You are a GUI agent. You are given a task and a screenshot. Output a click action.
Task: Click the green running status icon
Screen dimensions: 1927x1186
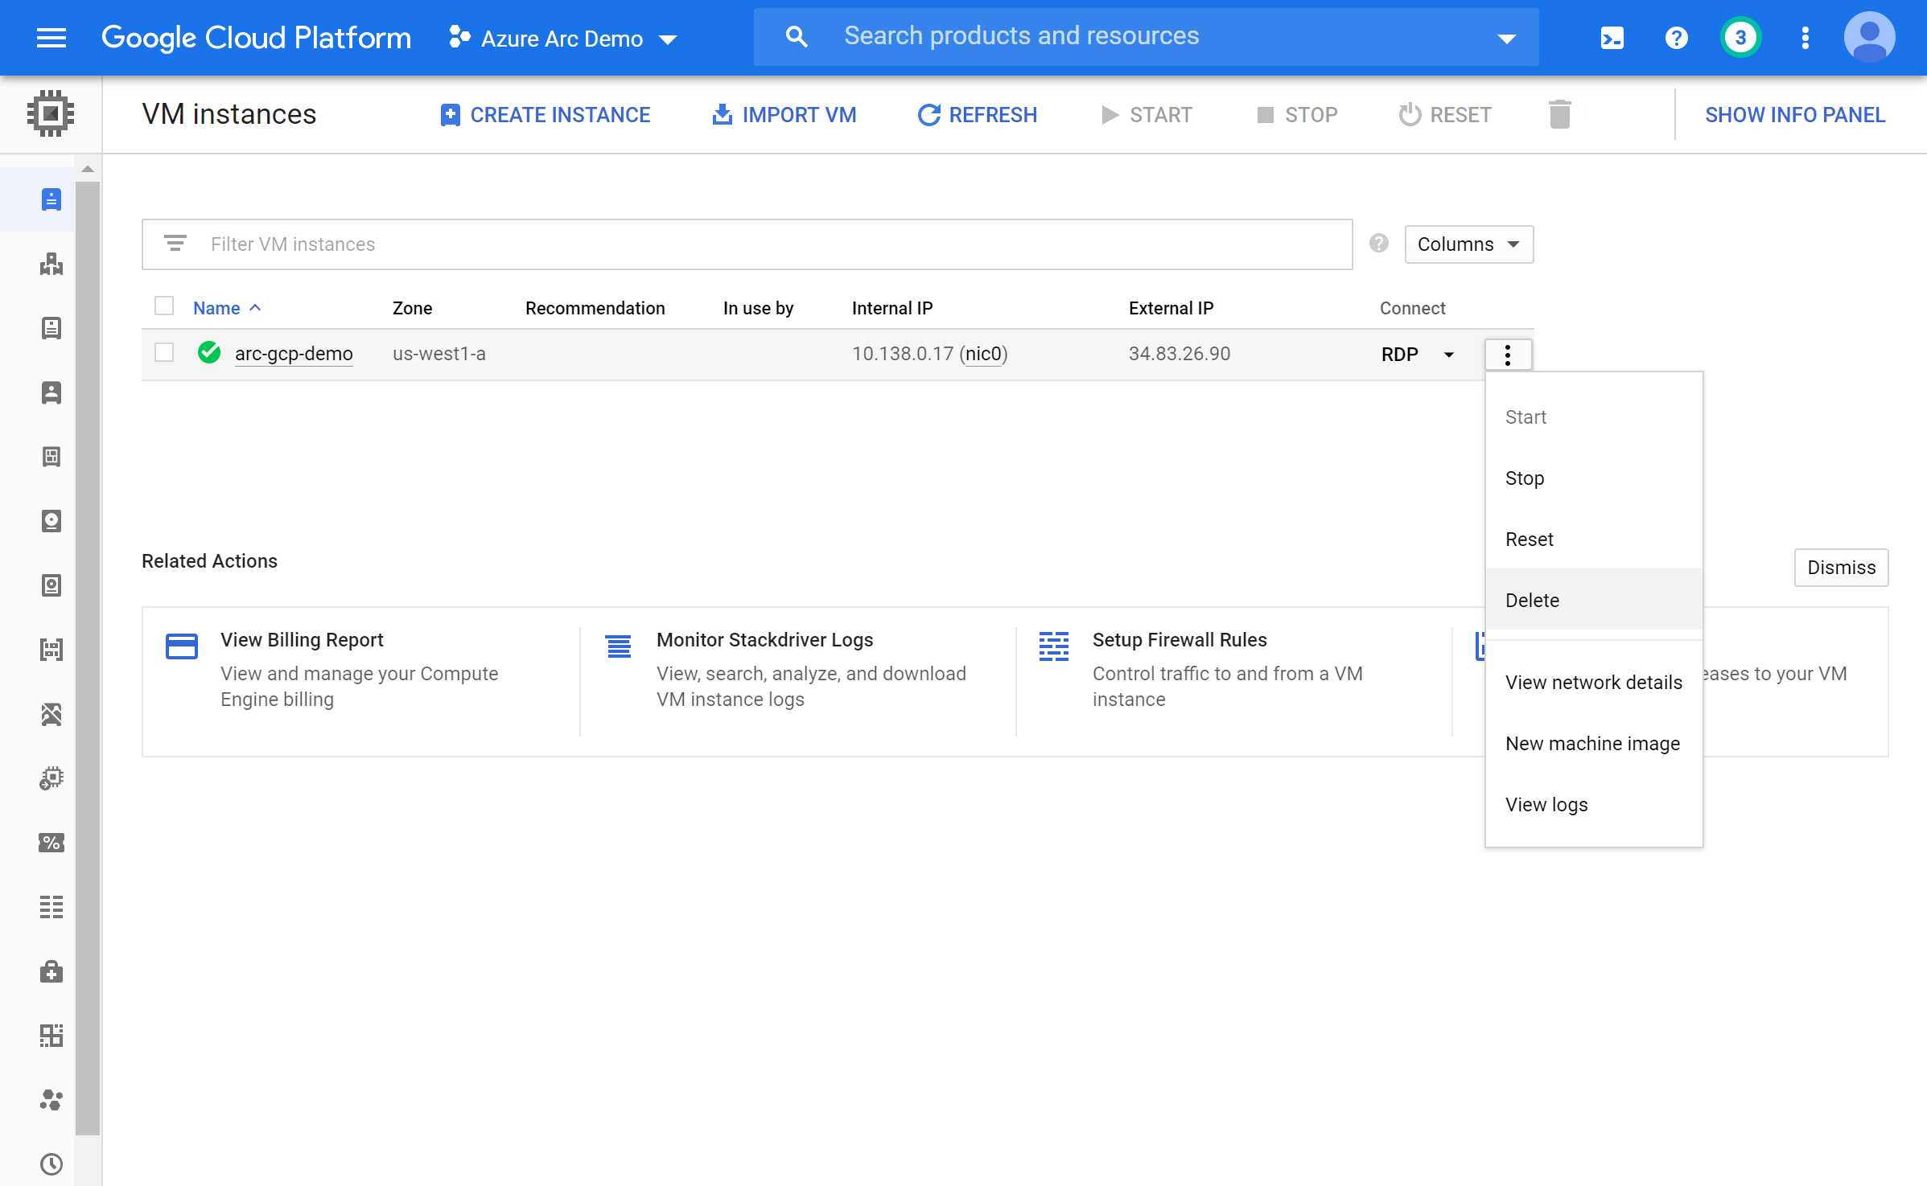coord(209,352)
